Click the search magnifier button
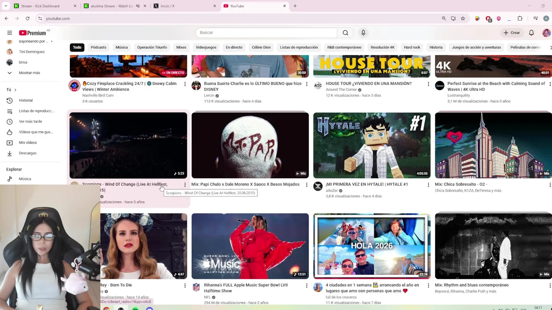The image size is (552, 310). pos(345,33)
